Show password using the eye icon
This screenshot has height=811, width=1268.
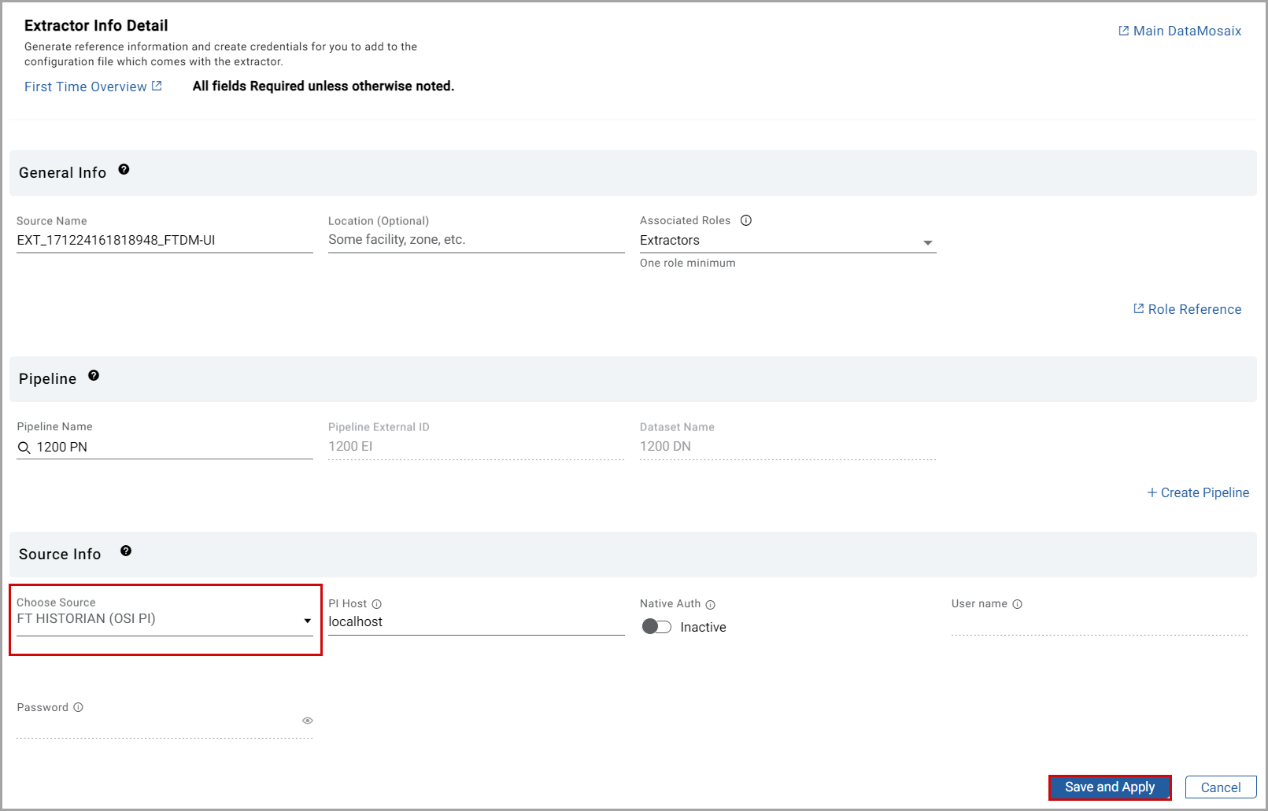(x=308, y=721)
